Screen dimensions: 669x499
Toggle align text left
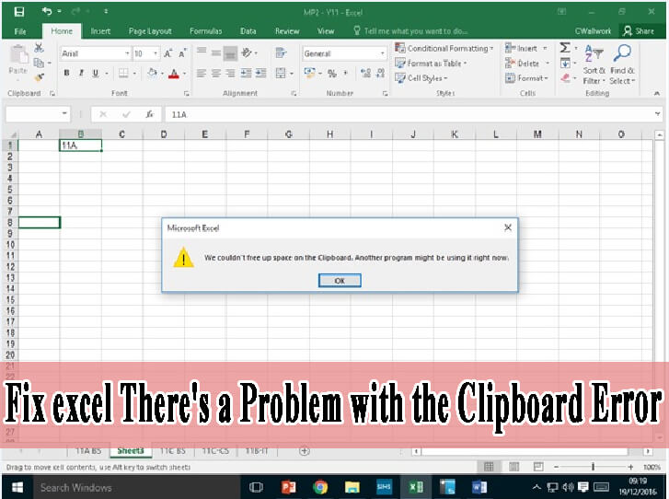coord(202,74)
